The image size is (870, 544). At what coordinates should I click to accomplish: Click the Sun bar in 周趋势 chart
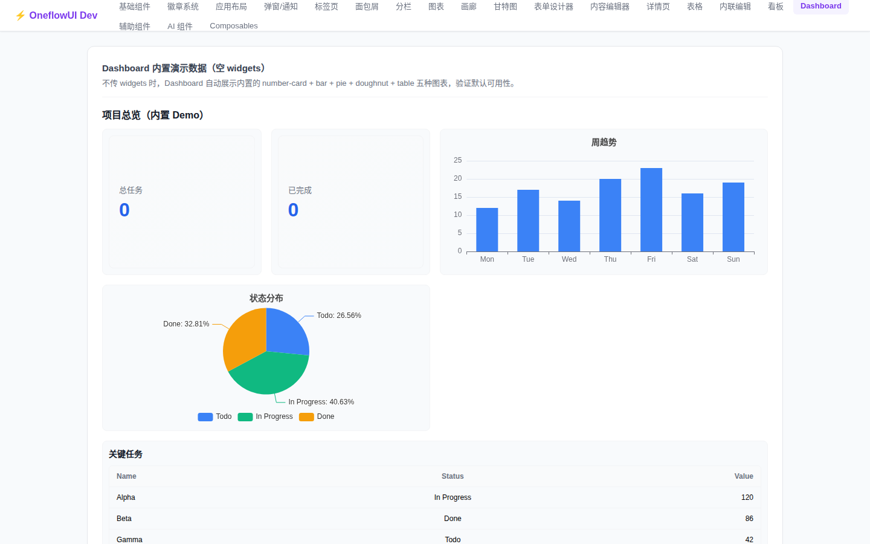(733, 217)
